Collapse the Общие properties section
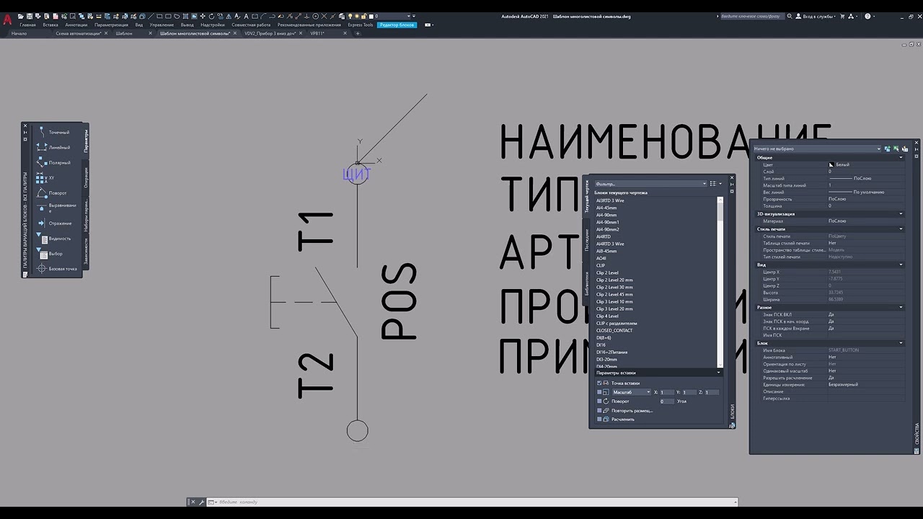Image resolution: width=923 pixels, height=519 pixels. [901, 157]
